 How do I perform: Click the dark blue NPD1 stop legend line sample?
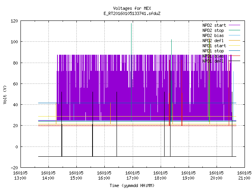click(x=234, y=51)
